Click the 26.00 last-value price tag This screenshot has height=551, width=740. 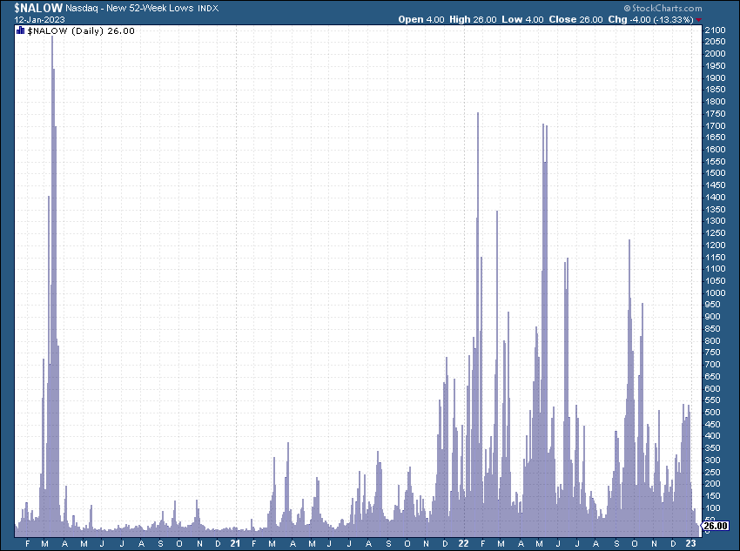pyautogui.click(x=716, y=526)
